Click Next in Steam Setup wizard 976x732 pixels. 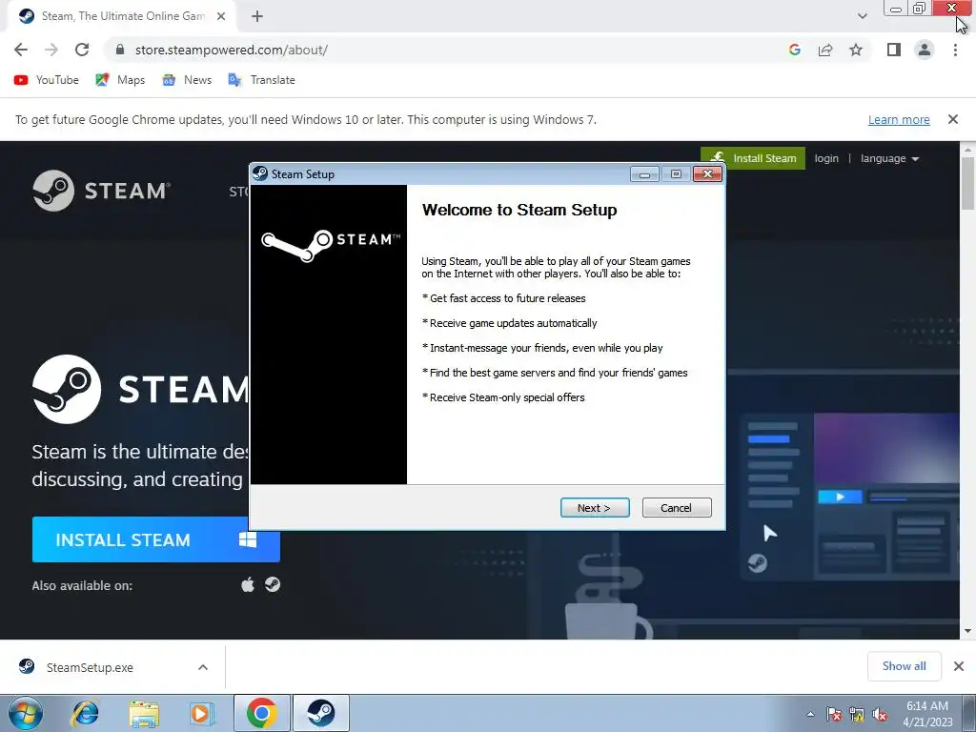595,508
